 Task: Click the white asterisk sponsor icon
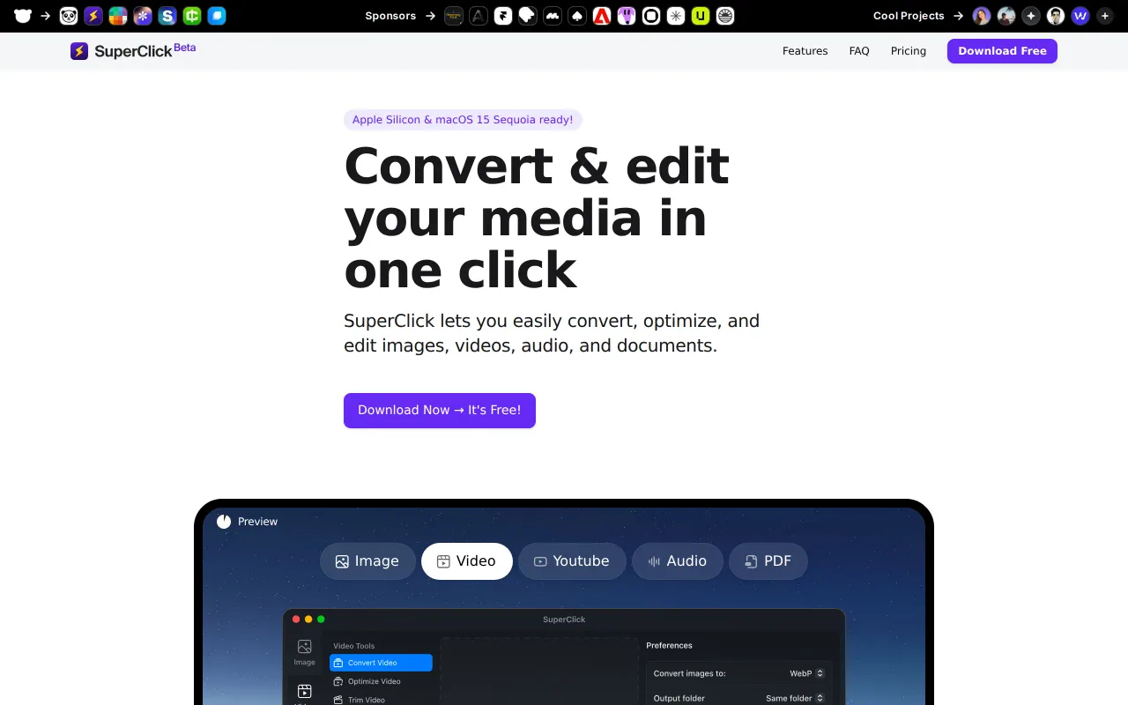coord(676,16)
